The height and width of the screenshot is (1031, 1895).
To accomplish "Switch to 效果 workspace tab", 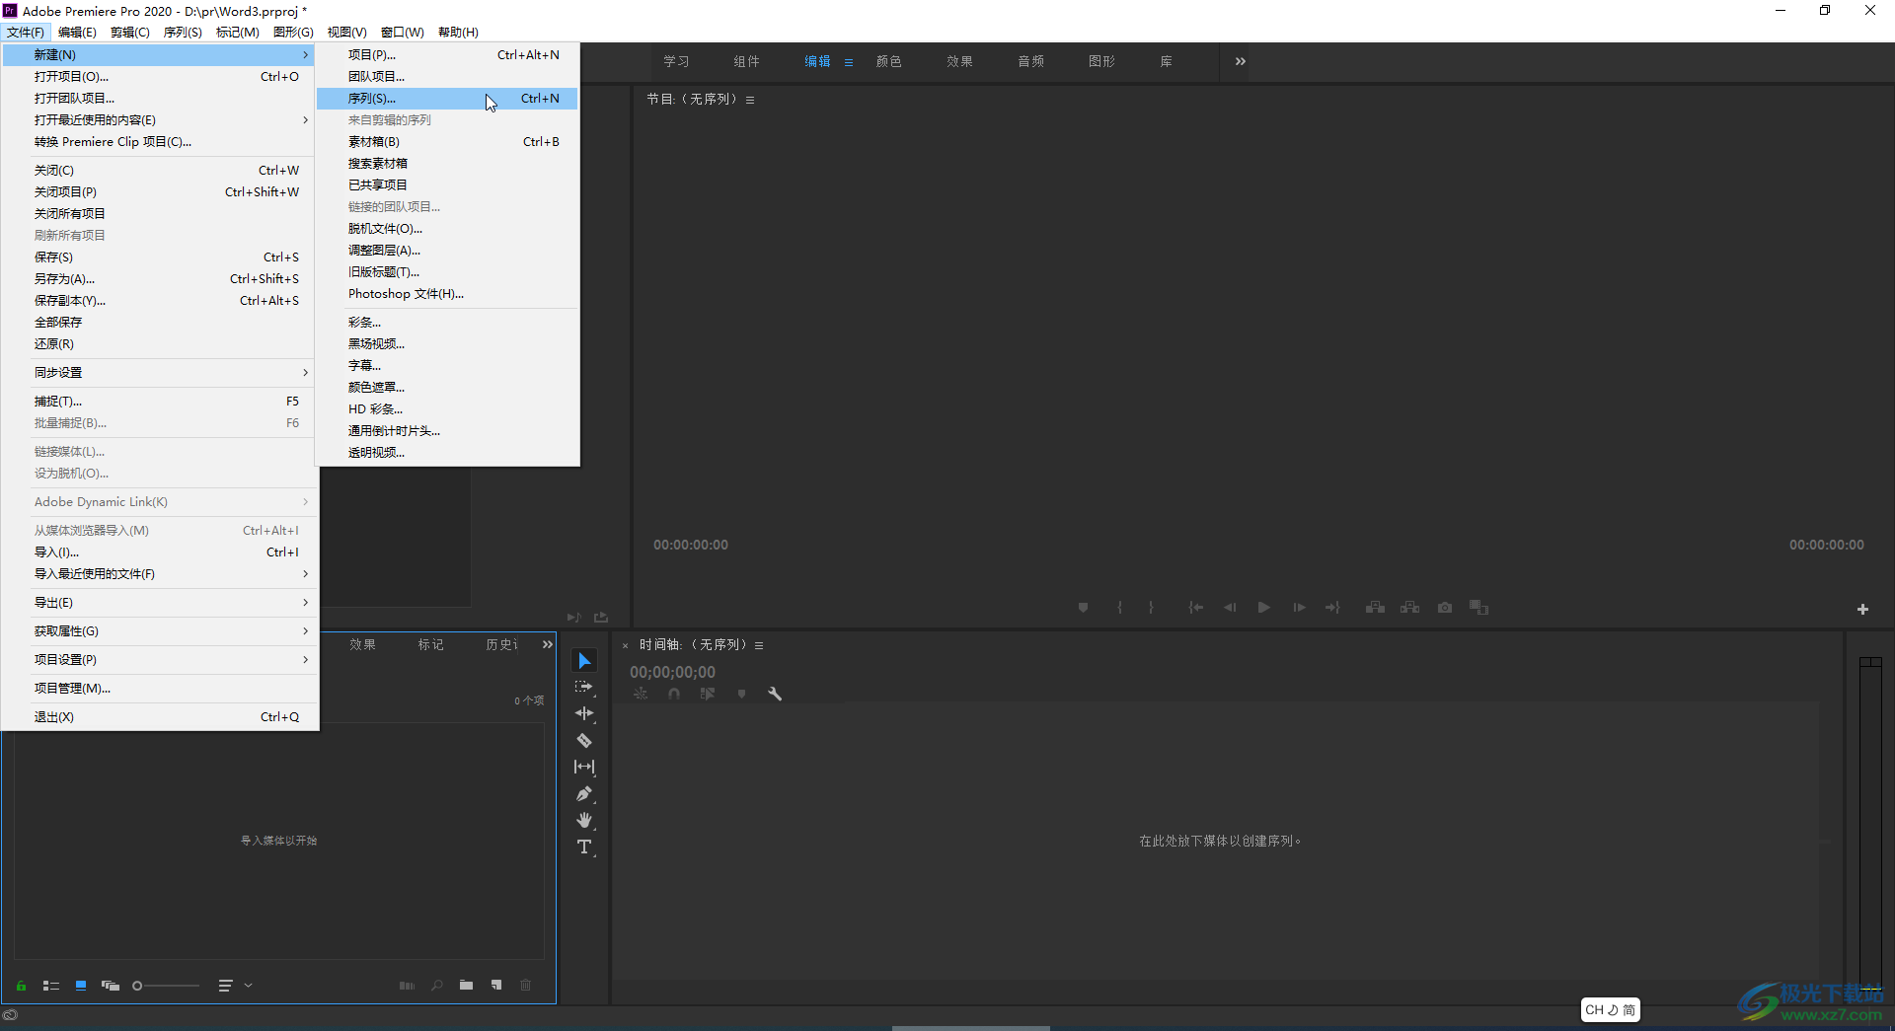I will (959, 61).
